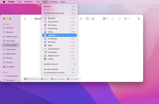Select Immagini in the sidebar
The width and height of the screenshot is (159, 104).
tap(10, 67)
